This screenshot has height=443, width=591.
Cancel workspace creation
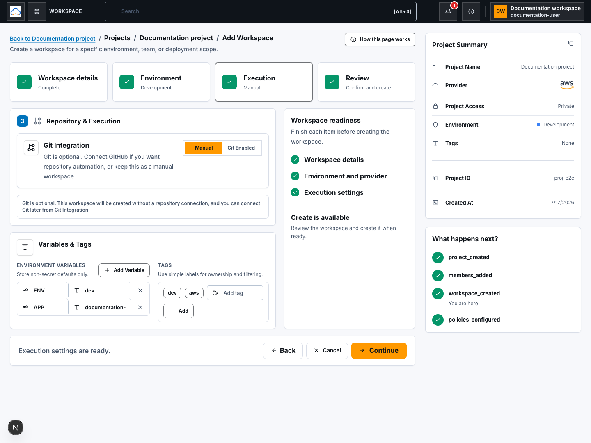tap(327, 351)
